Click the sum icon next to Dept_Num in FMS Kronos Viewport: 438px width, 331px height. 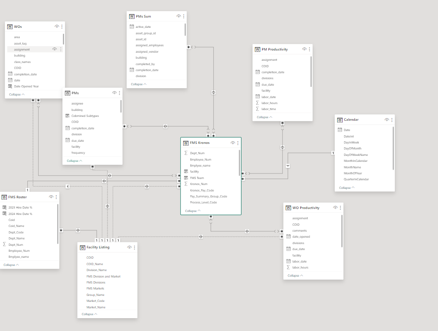(186, 153)
